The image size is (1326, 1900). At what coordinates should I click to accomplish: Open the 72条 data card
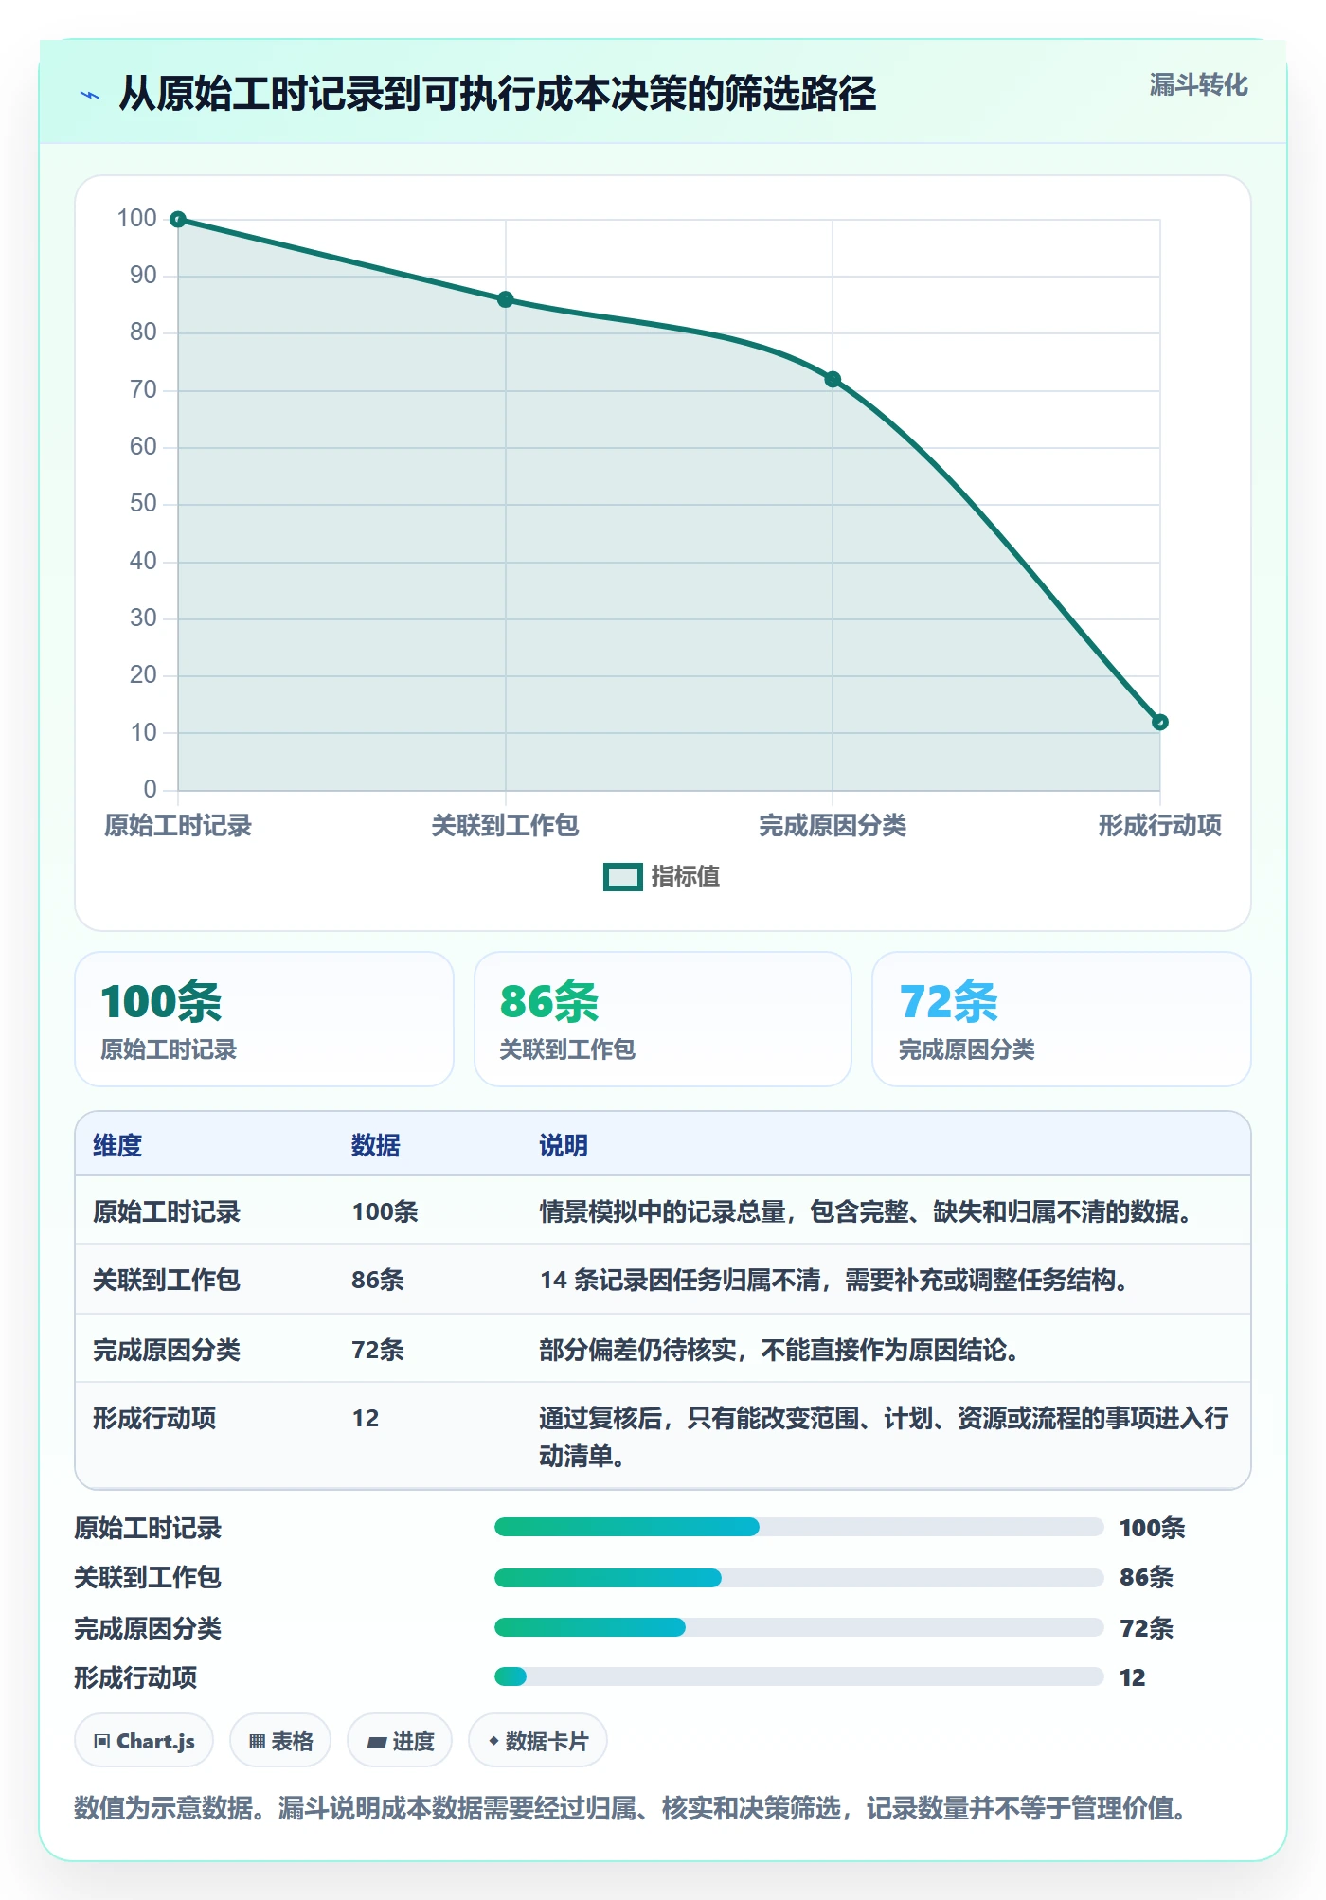(1062, 1019)
